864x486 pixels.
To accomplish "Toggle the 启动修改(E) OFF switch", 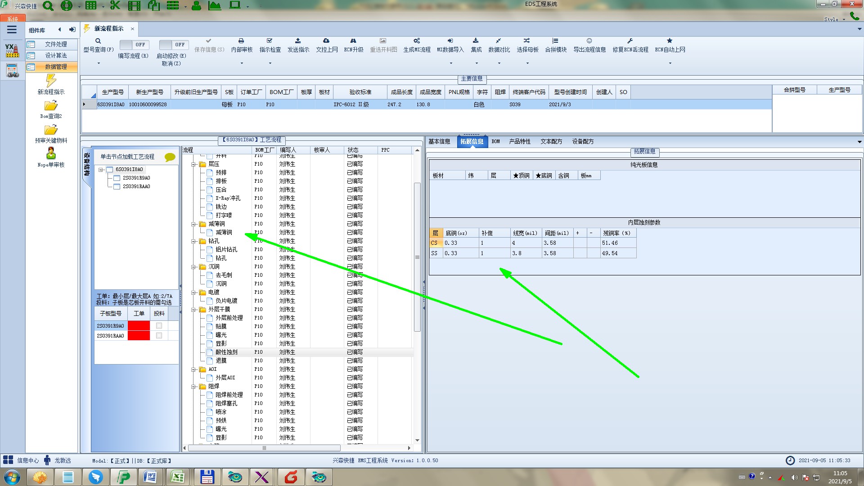I will 173,45.
